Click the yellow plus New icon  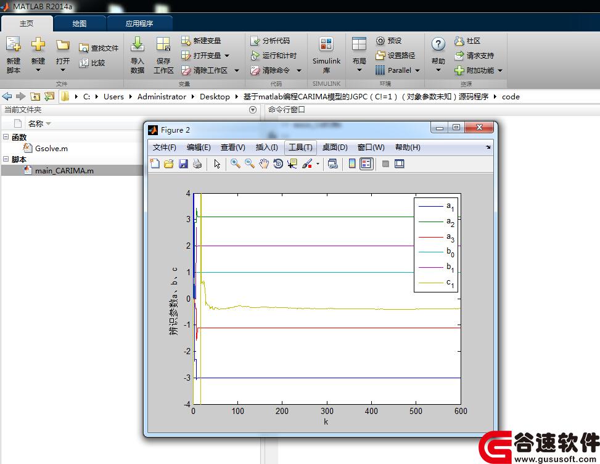[x=38, y=44]
